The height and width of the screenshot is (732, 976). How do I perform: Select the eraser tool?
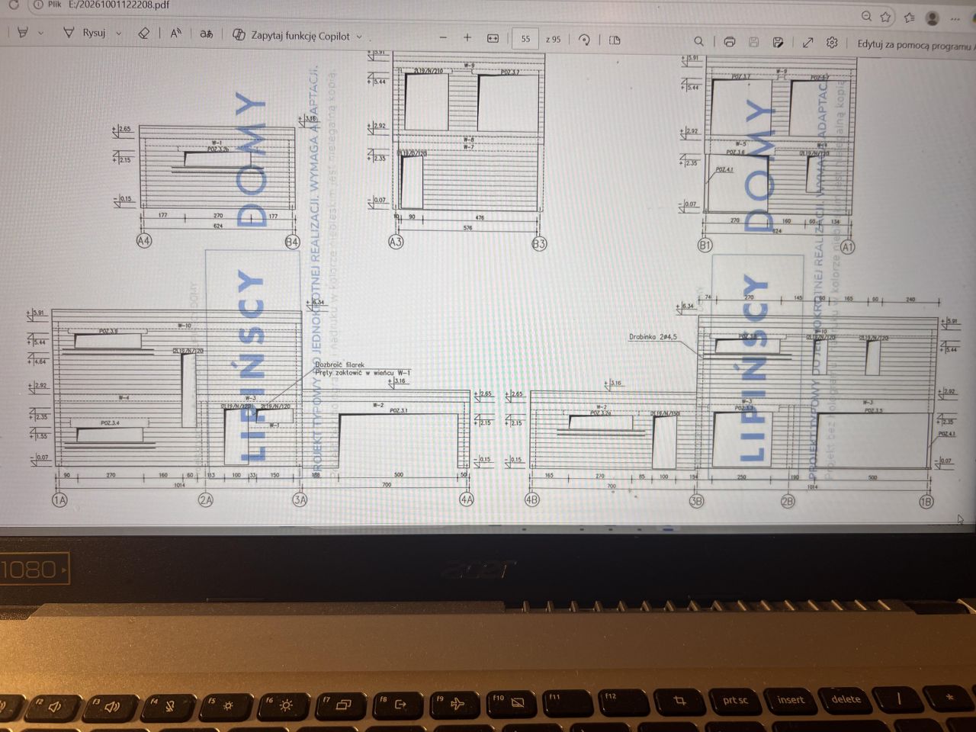coord(143,34)
